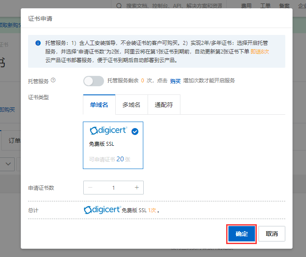
Task: Click the 申请证书数 number input field
Action: 114,188
